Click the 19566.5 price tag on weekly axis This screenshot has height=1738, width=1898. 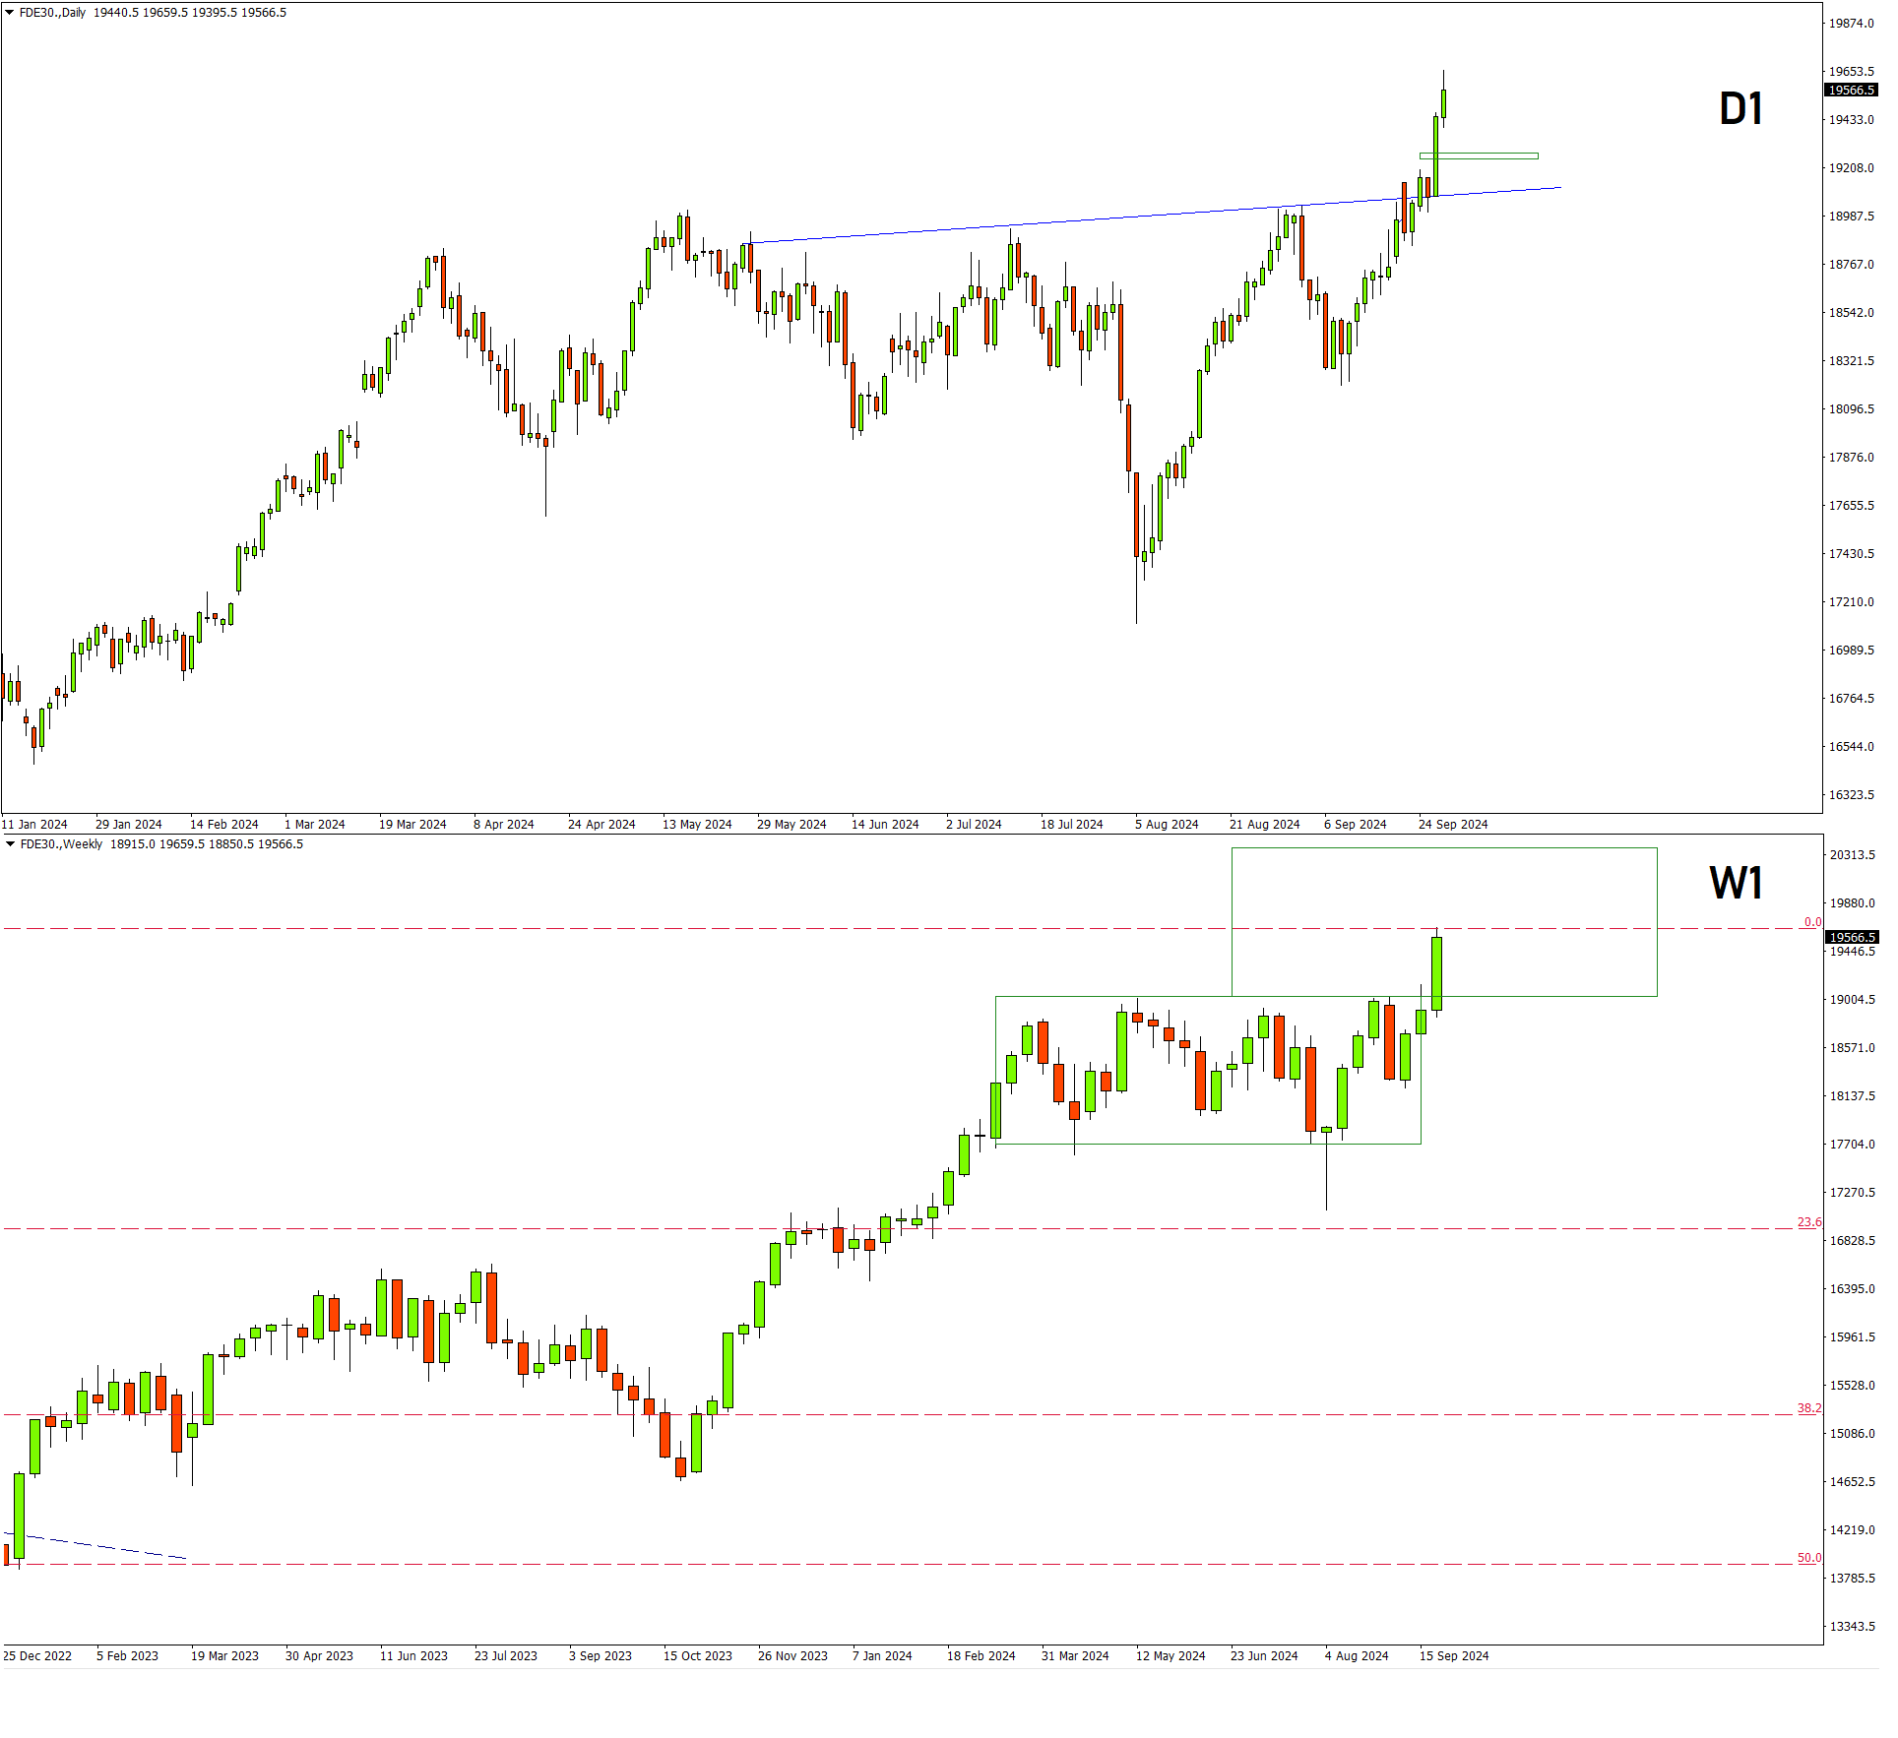(x=1851, y=937)
